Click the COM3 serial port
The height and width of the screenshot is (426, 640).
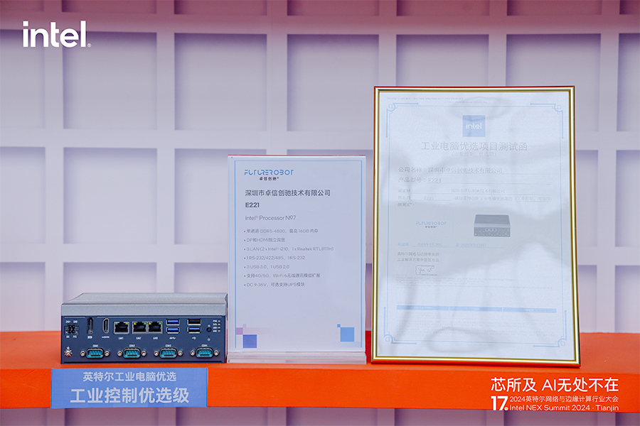click(x=169, y=353)
